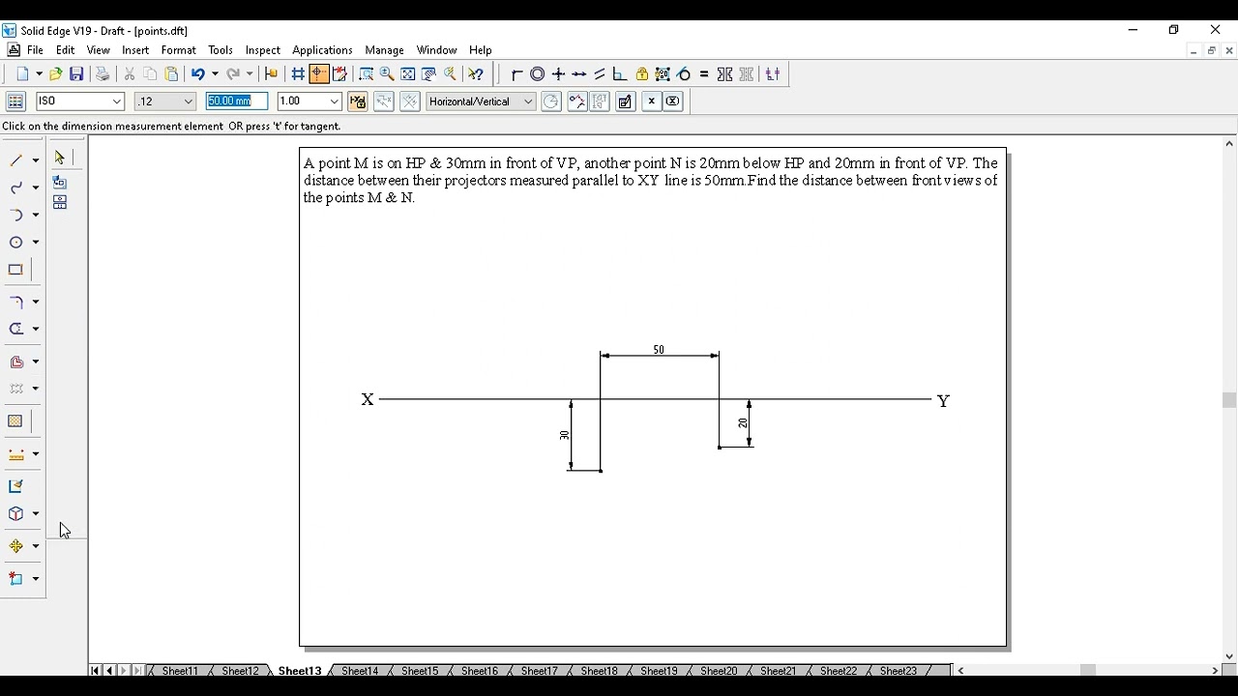1238x696 pixels.
Task: Toggle the dimension axis button beside scale
Action: [x=384, y=101]
